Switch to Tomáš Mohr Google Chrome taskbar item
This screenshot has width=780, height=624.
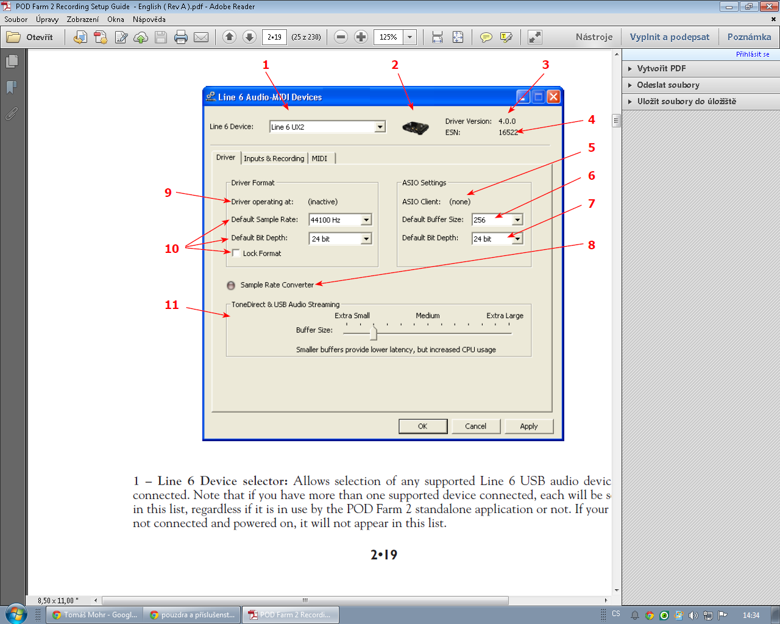pyautogui.click(x=95, y=615)
